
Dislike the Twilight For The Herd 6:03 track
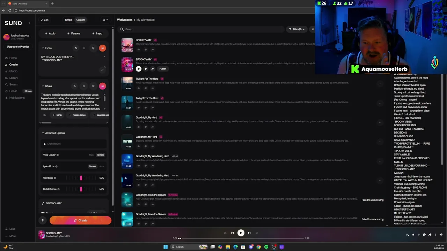coord(146,88)
